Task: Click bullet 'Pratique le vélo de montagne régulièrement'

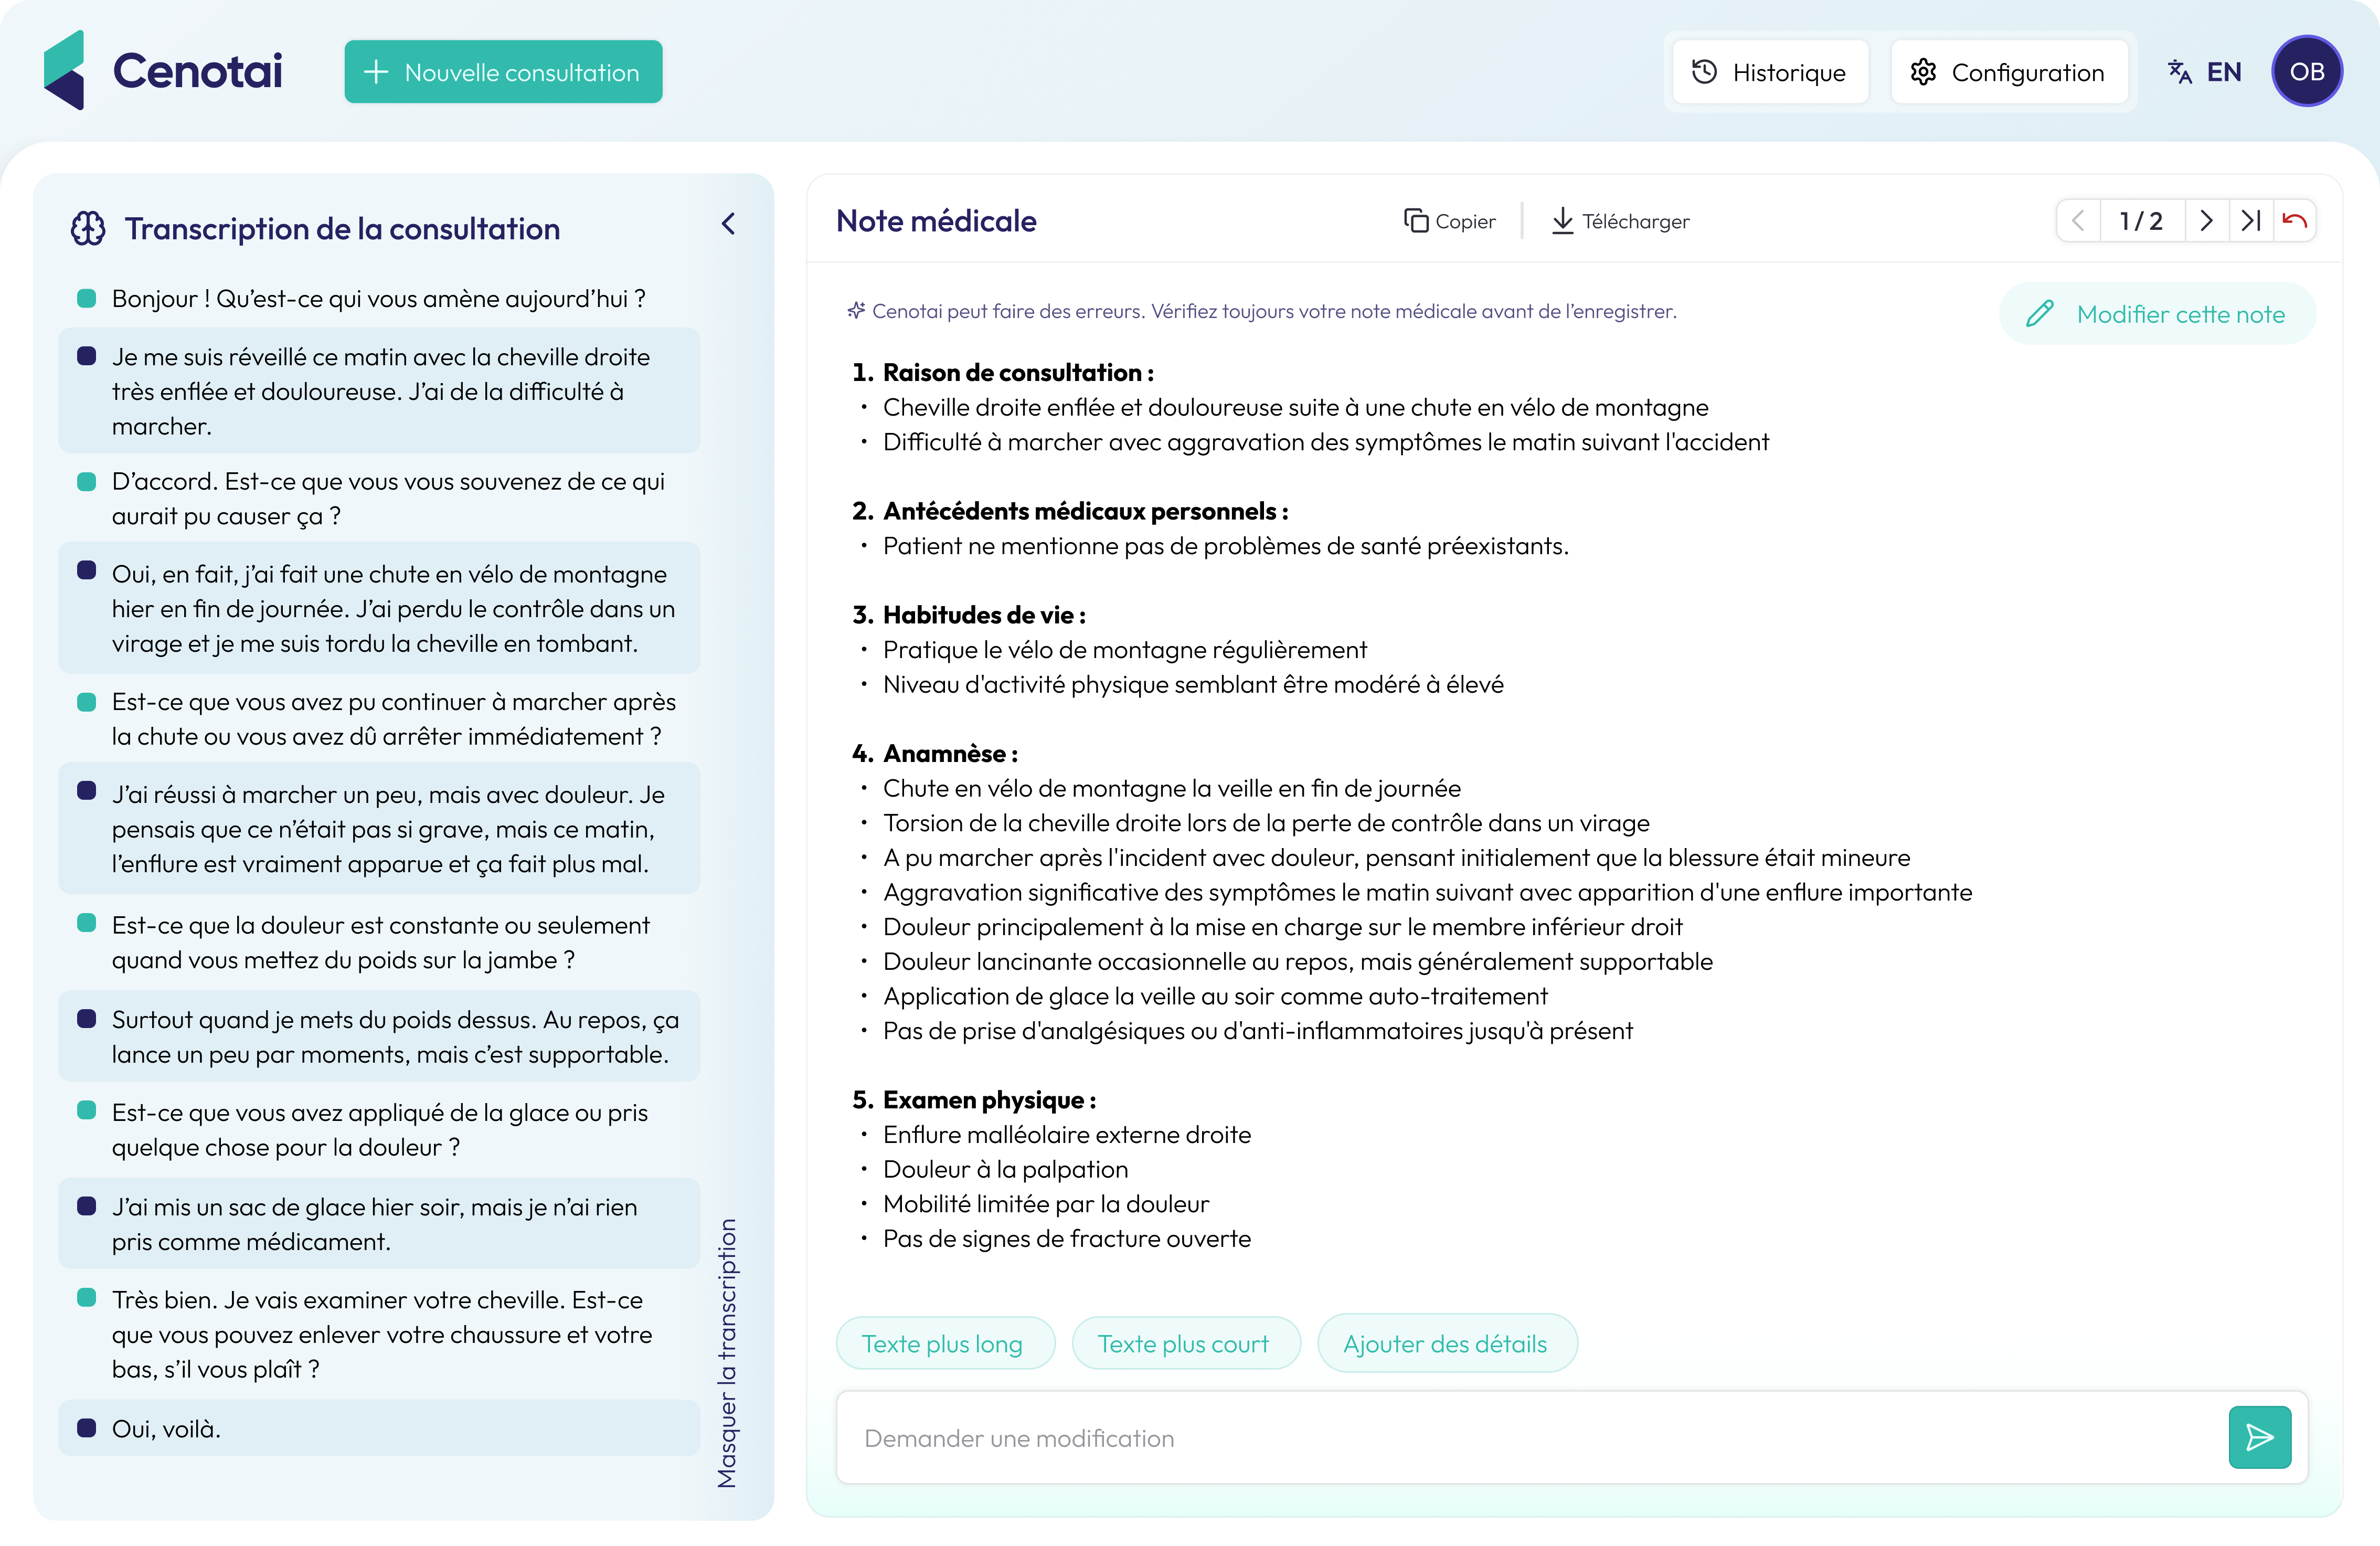Action: tap(1125, 650)
